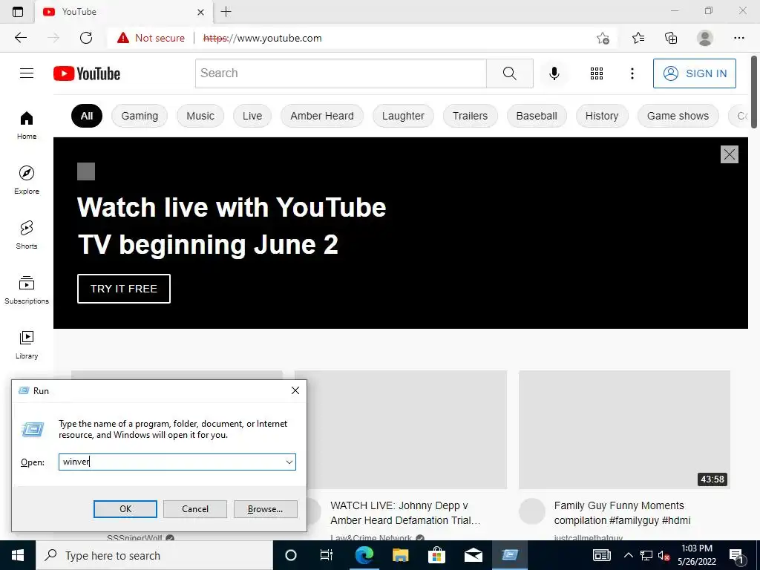760x570 pixels.
Task: Open the Edge Favorites list
Action: (x=638, y=38)
